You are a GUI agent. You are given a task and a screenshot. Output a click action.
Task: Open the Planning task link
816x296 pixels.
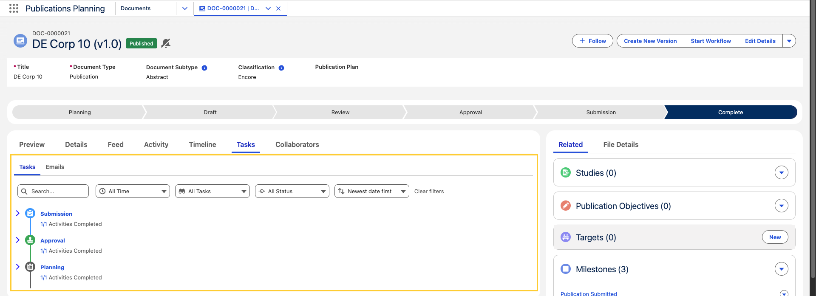[52, 267]
